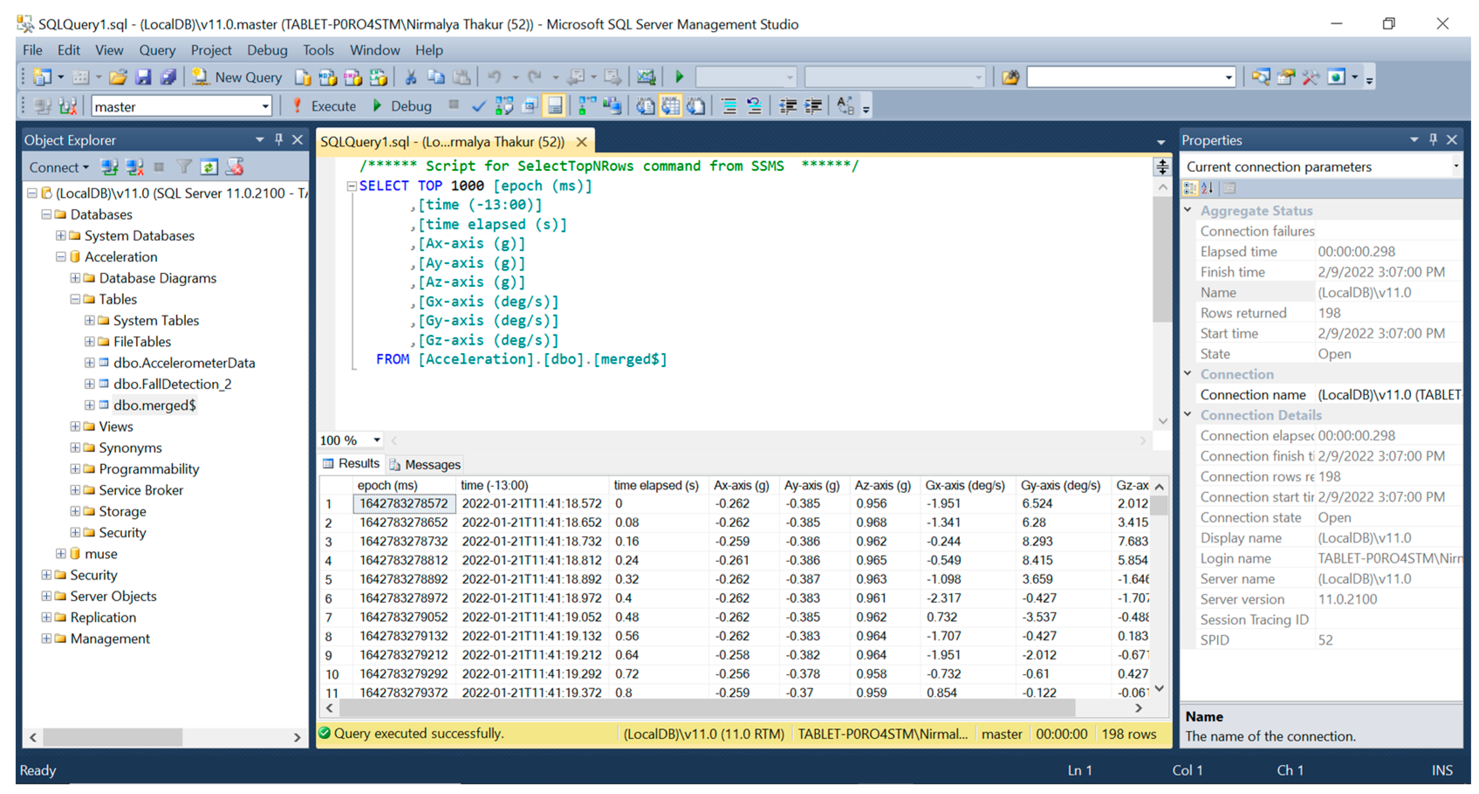Toggle the Object Explorer auto-hide pin
This screenshot has height=794, width=1479.
279,140
